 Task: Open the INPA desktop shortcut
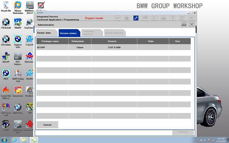(x=6, y=74)
